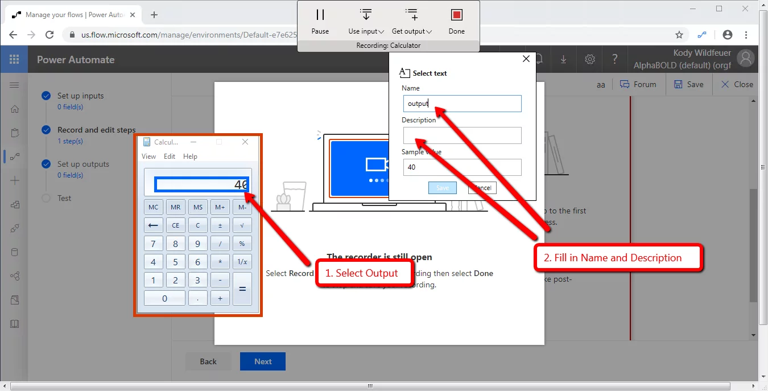768x391 pixels.
Task: Open Connectors sidebar icon
Action: point(15,228)
